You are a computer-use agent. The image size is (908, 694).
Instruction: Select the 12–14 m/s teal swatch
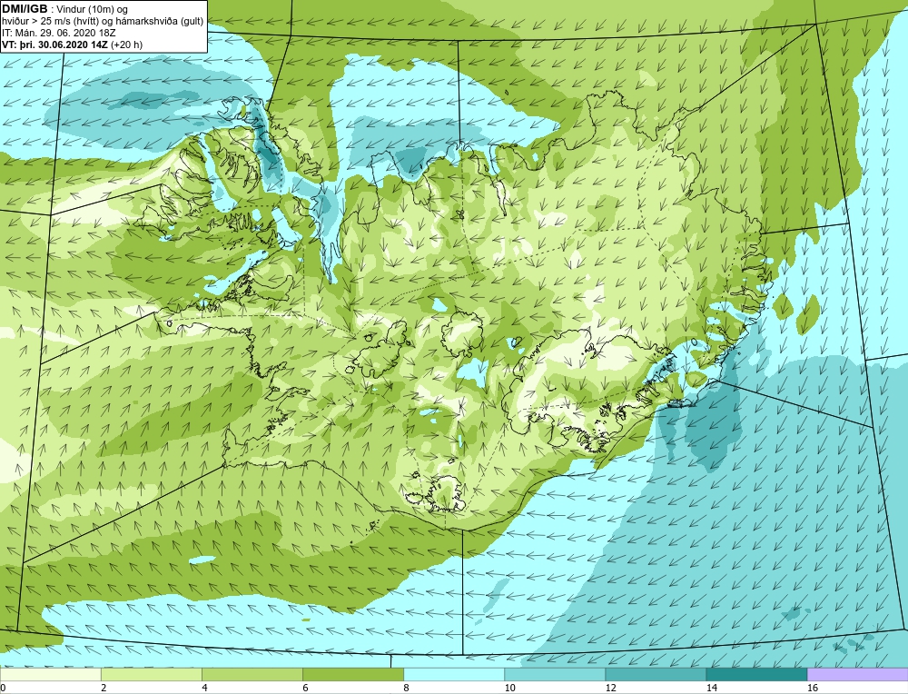[655, 674]
